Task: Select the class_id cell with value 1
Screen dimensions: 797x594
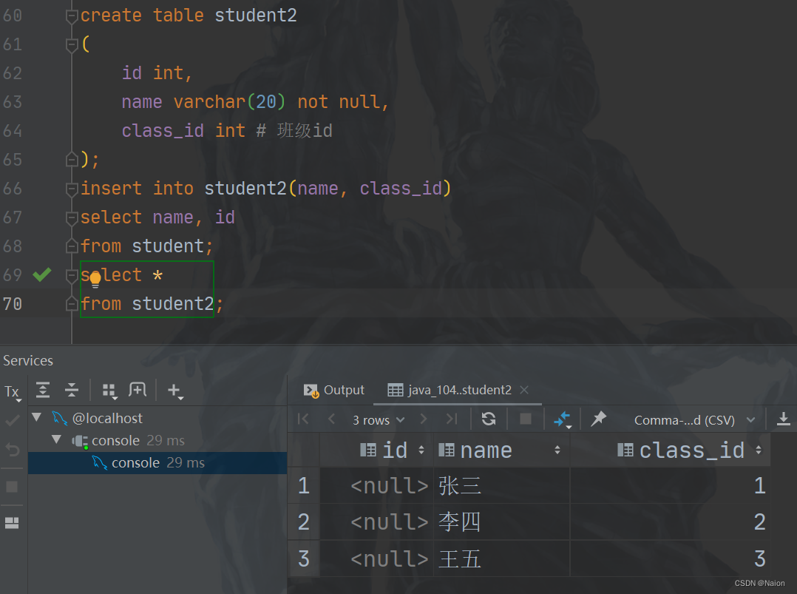Action: click(671, 486)
